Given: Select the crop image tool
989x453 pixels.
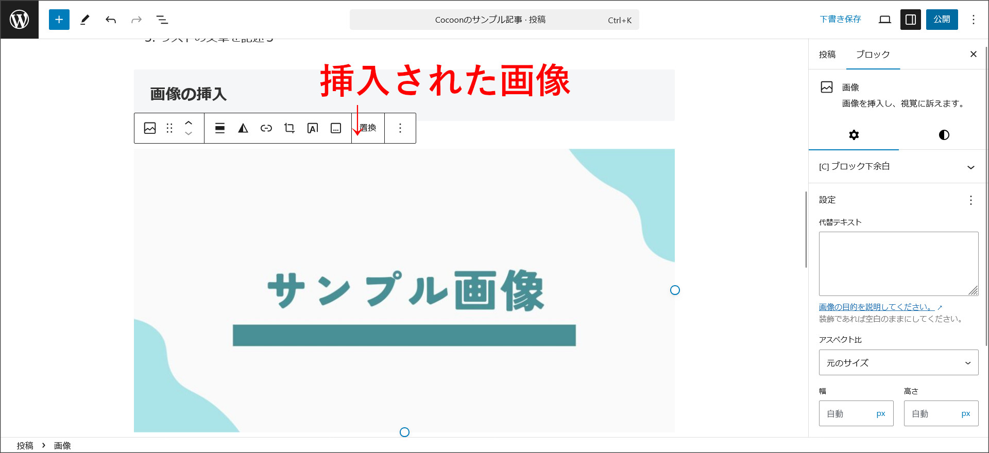Looking at the screenshot, I should click(289, 128).
